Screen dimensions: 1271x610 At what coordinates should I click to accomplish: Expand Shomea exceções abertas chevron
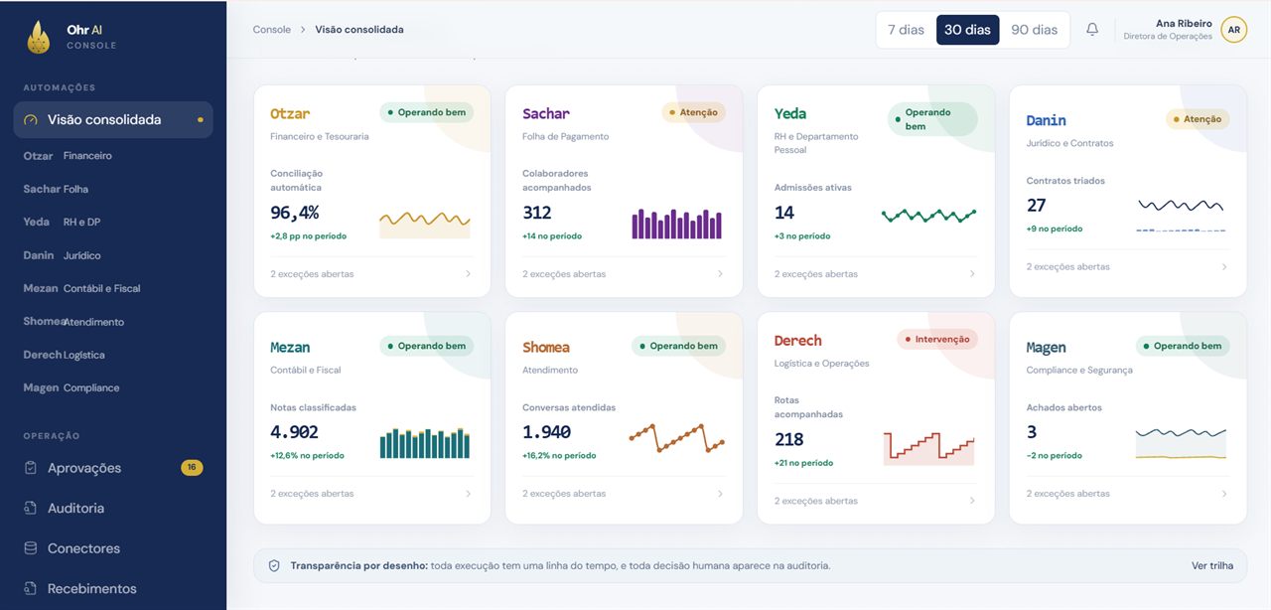tap(721, 494)
